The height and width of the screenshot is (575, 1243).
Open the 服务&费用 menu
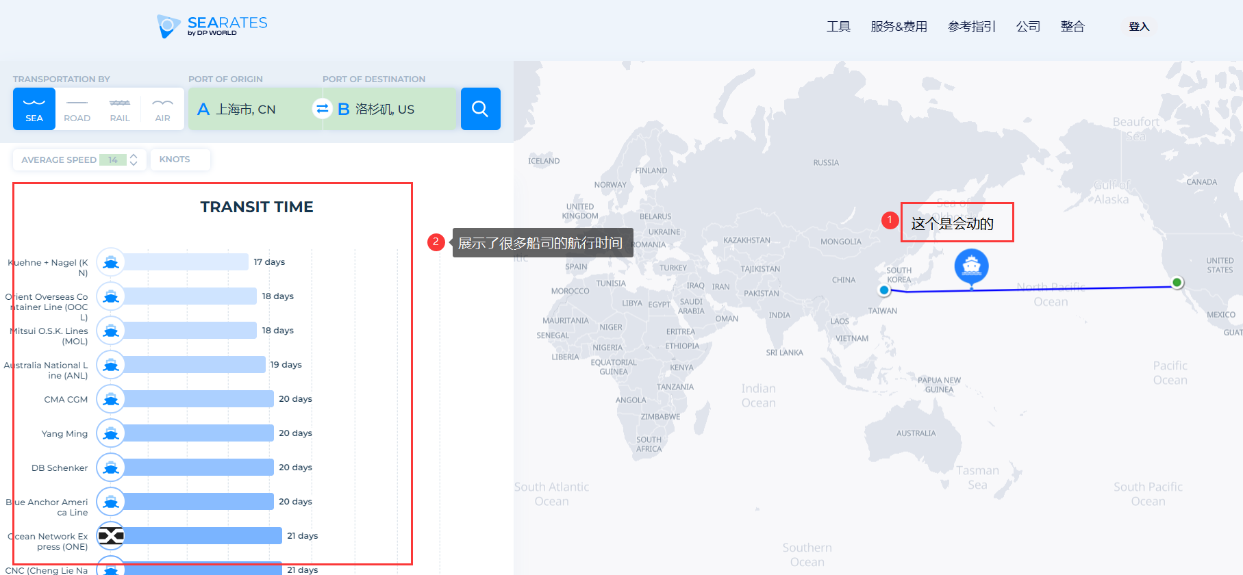(899, 27)
